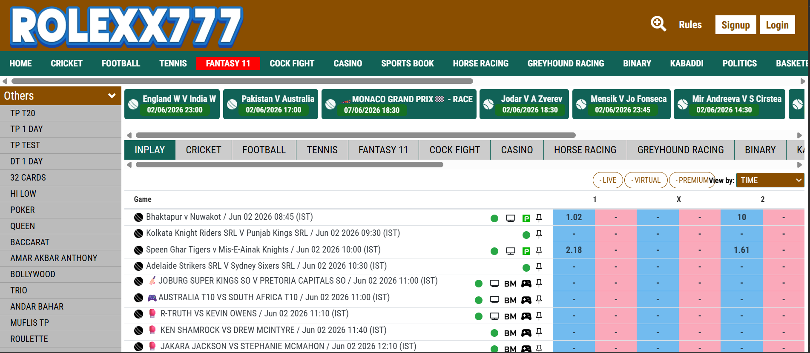
Task: Pin the Joburg Super Kings match
Action: [539, 283]
